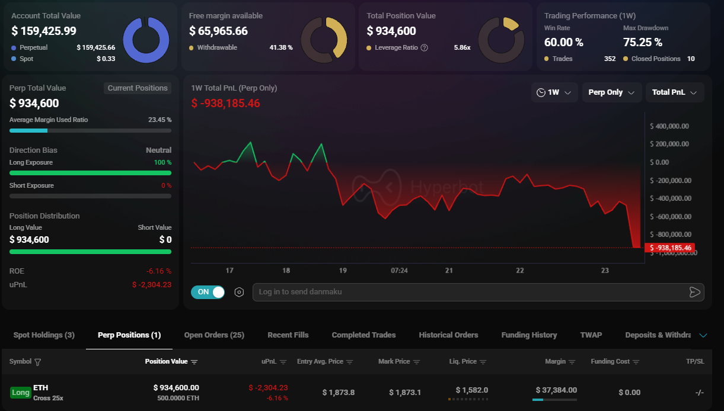724x411 pixels.
Task: Click the Symbol column filter icon
Action: [38, 362]
